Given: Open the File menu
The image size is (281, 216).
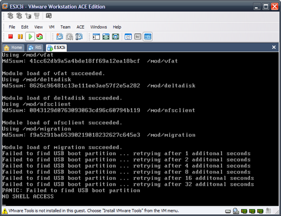Looking at the screenshot, I should [12, 27].
